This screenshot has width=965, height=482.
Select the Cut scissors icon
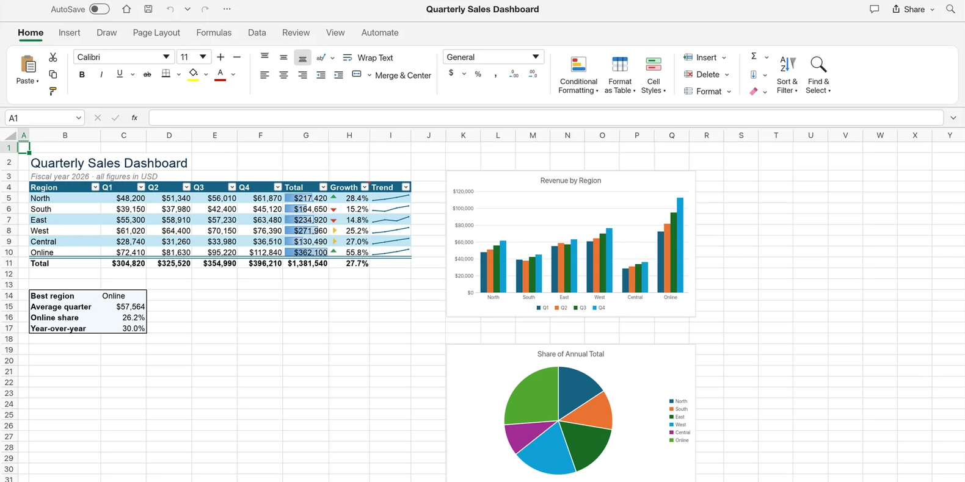point(53,57)
